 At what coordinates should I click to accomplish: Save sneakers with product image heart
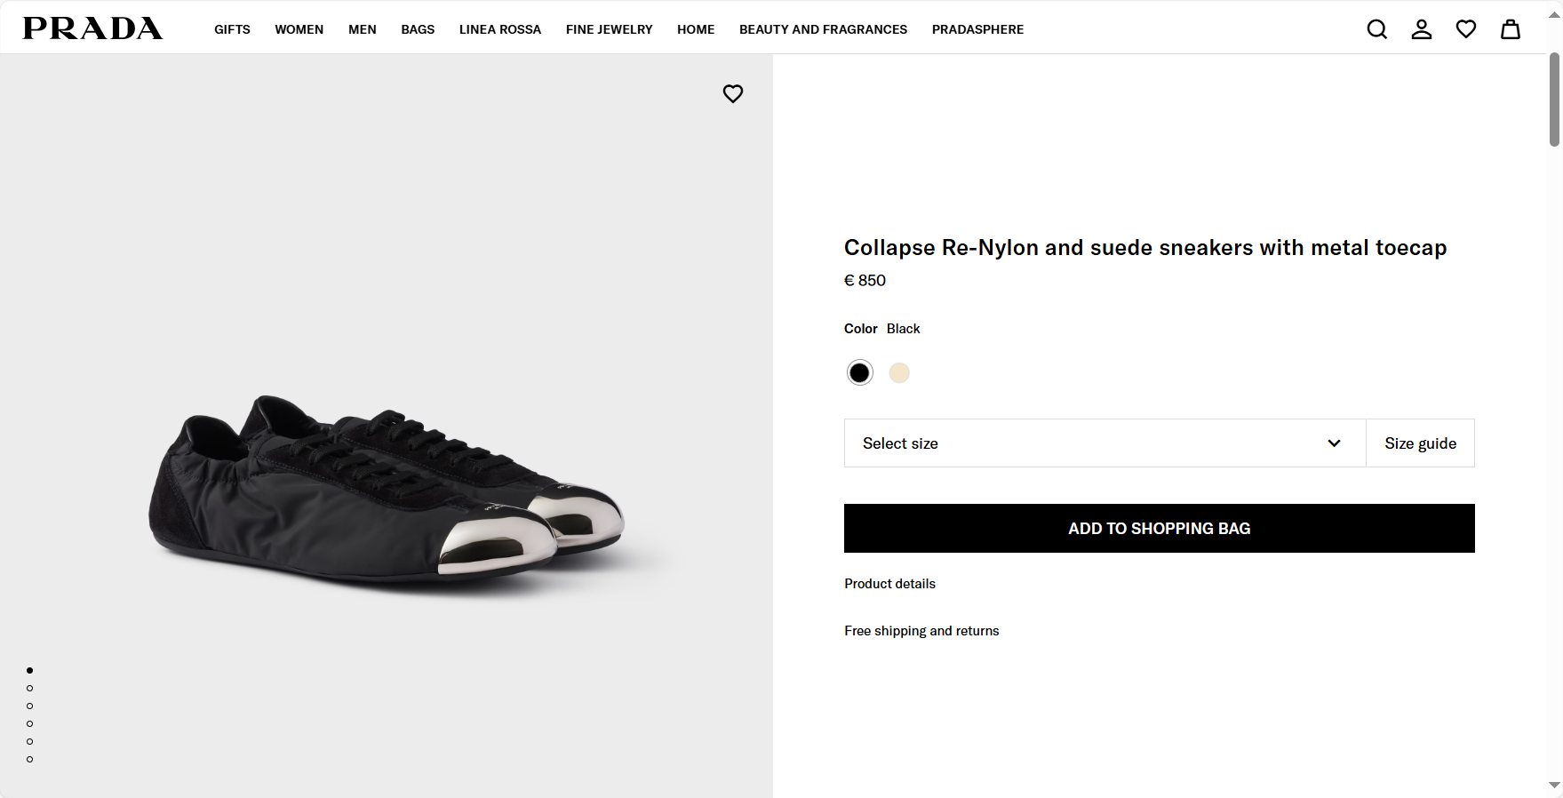(732, 93)
